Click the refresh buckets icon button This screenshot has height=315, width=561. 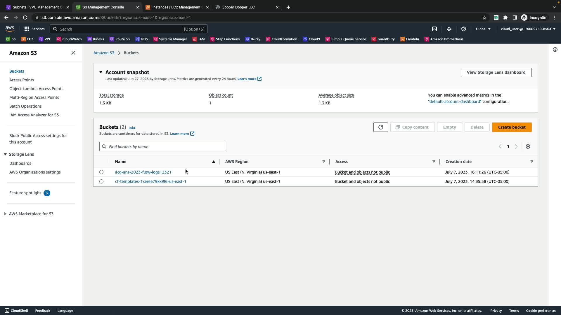click(x=380, y=127)
